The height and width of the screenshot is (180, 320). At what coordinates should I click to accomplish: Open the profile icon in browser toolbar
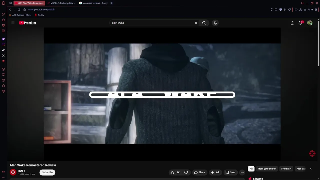click(300, 9)
